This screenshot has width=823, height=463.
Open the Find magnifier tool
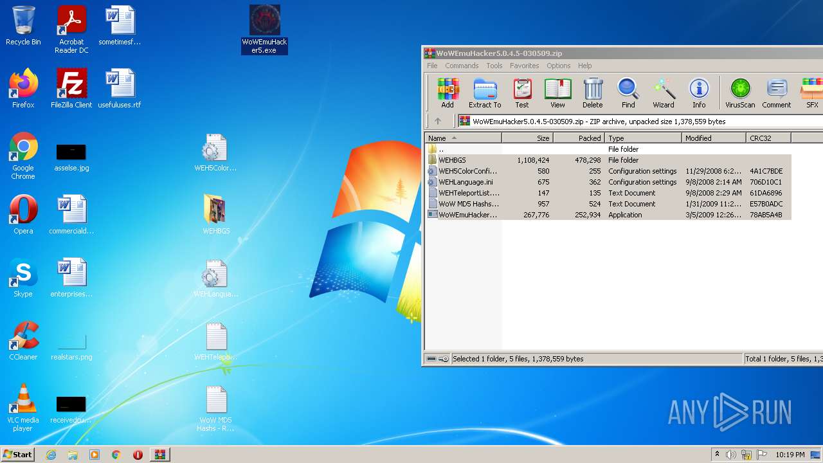tap(628, 93)
